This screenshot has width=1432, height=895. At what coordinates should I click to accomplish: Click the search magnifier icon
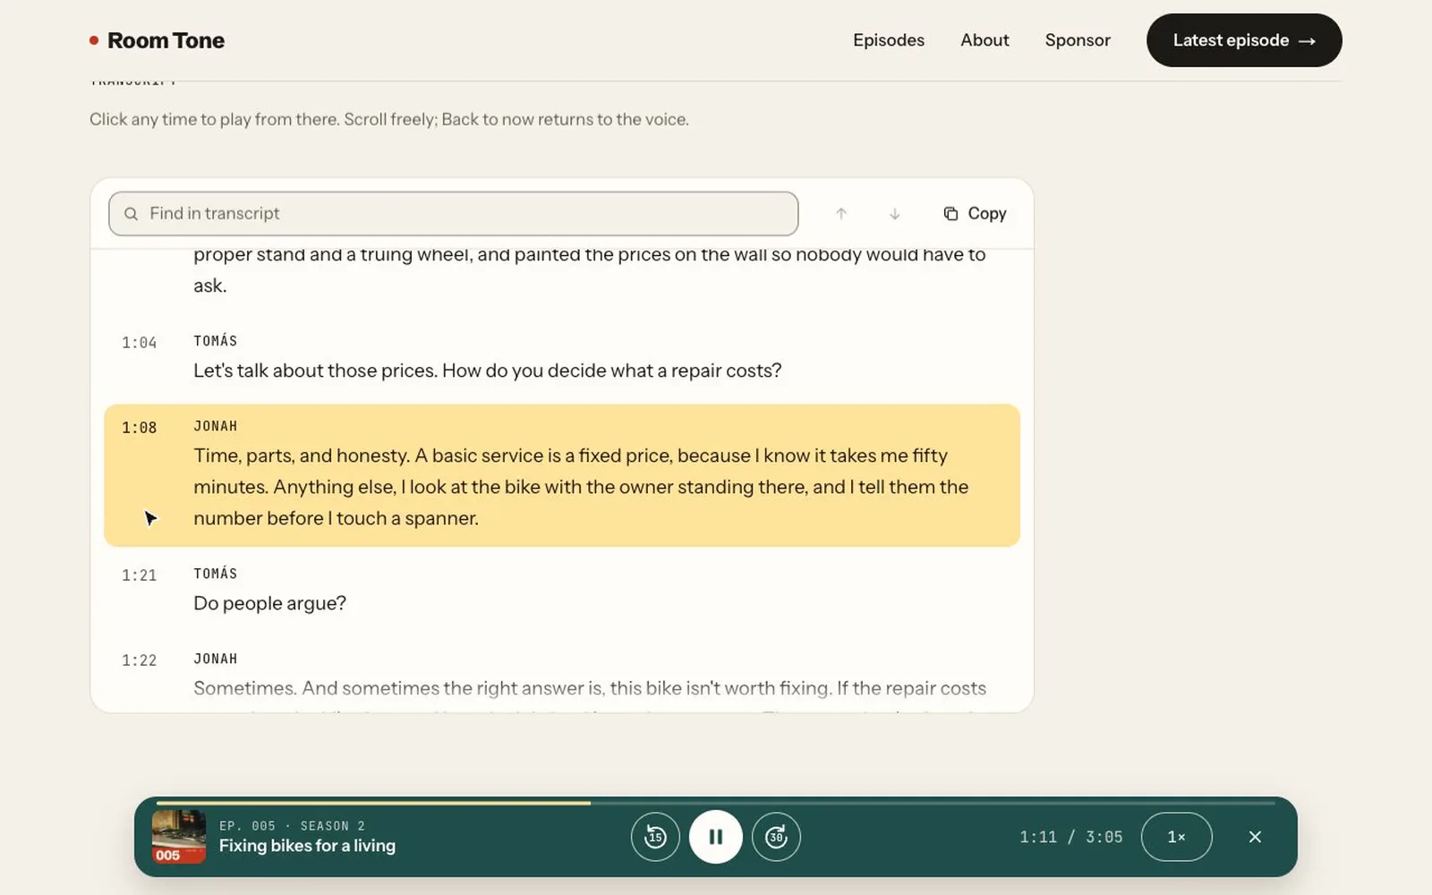(131, 214)
